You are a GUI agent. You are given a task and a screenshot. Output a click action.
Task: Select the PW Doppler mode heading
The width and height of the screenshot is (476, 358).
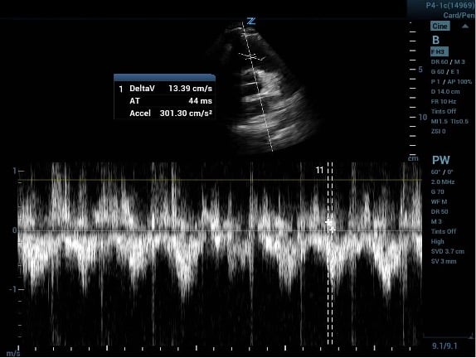click(x=441, y=160)
